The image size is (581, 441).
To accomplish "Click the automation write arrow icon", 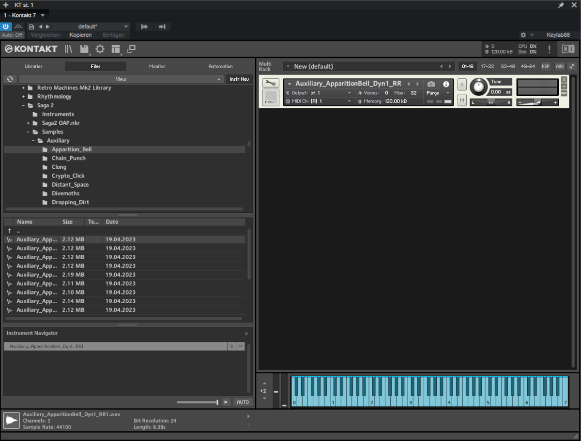I will (162, 27).
